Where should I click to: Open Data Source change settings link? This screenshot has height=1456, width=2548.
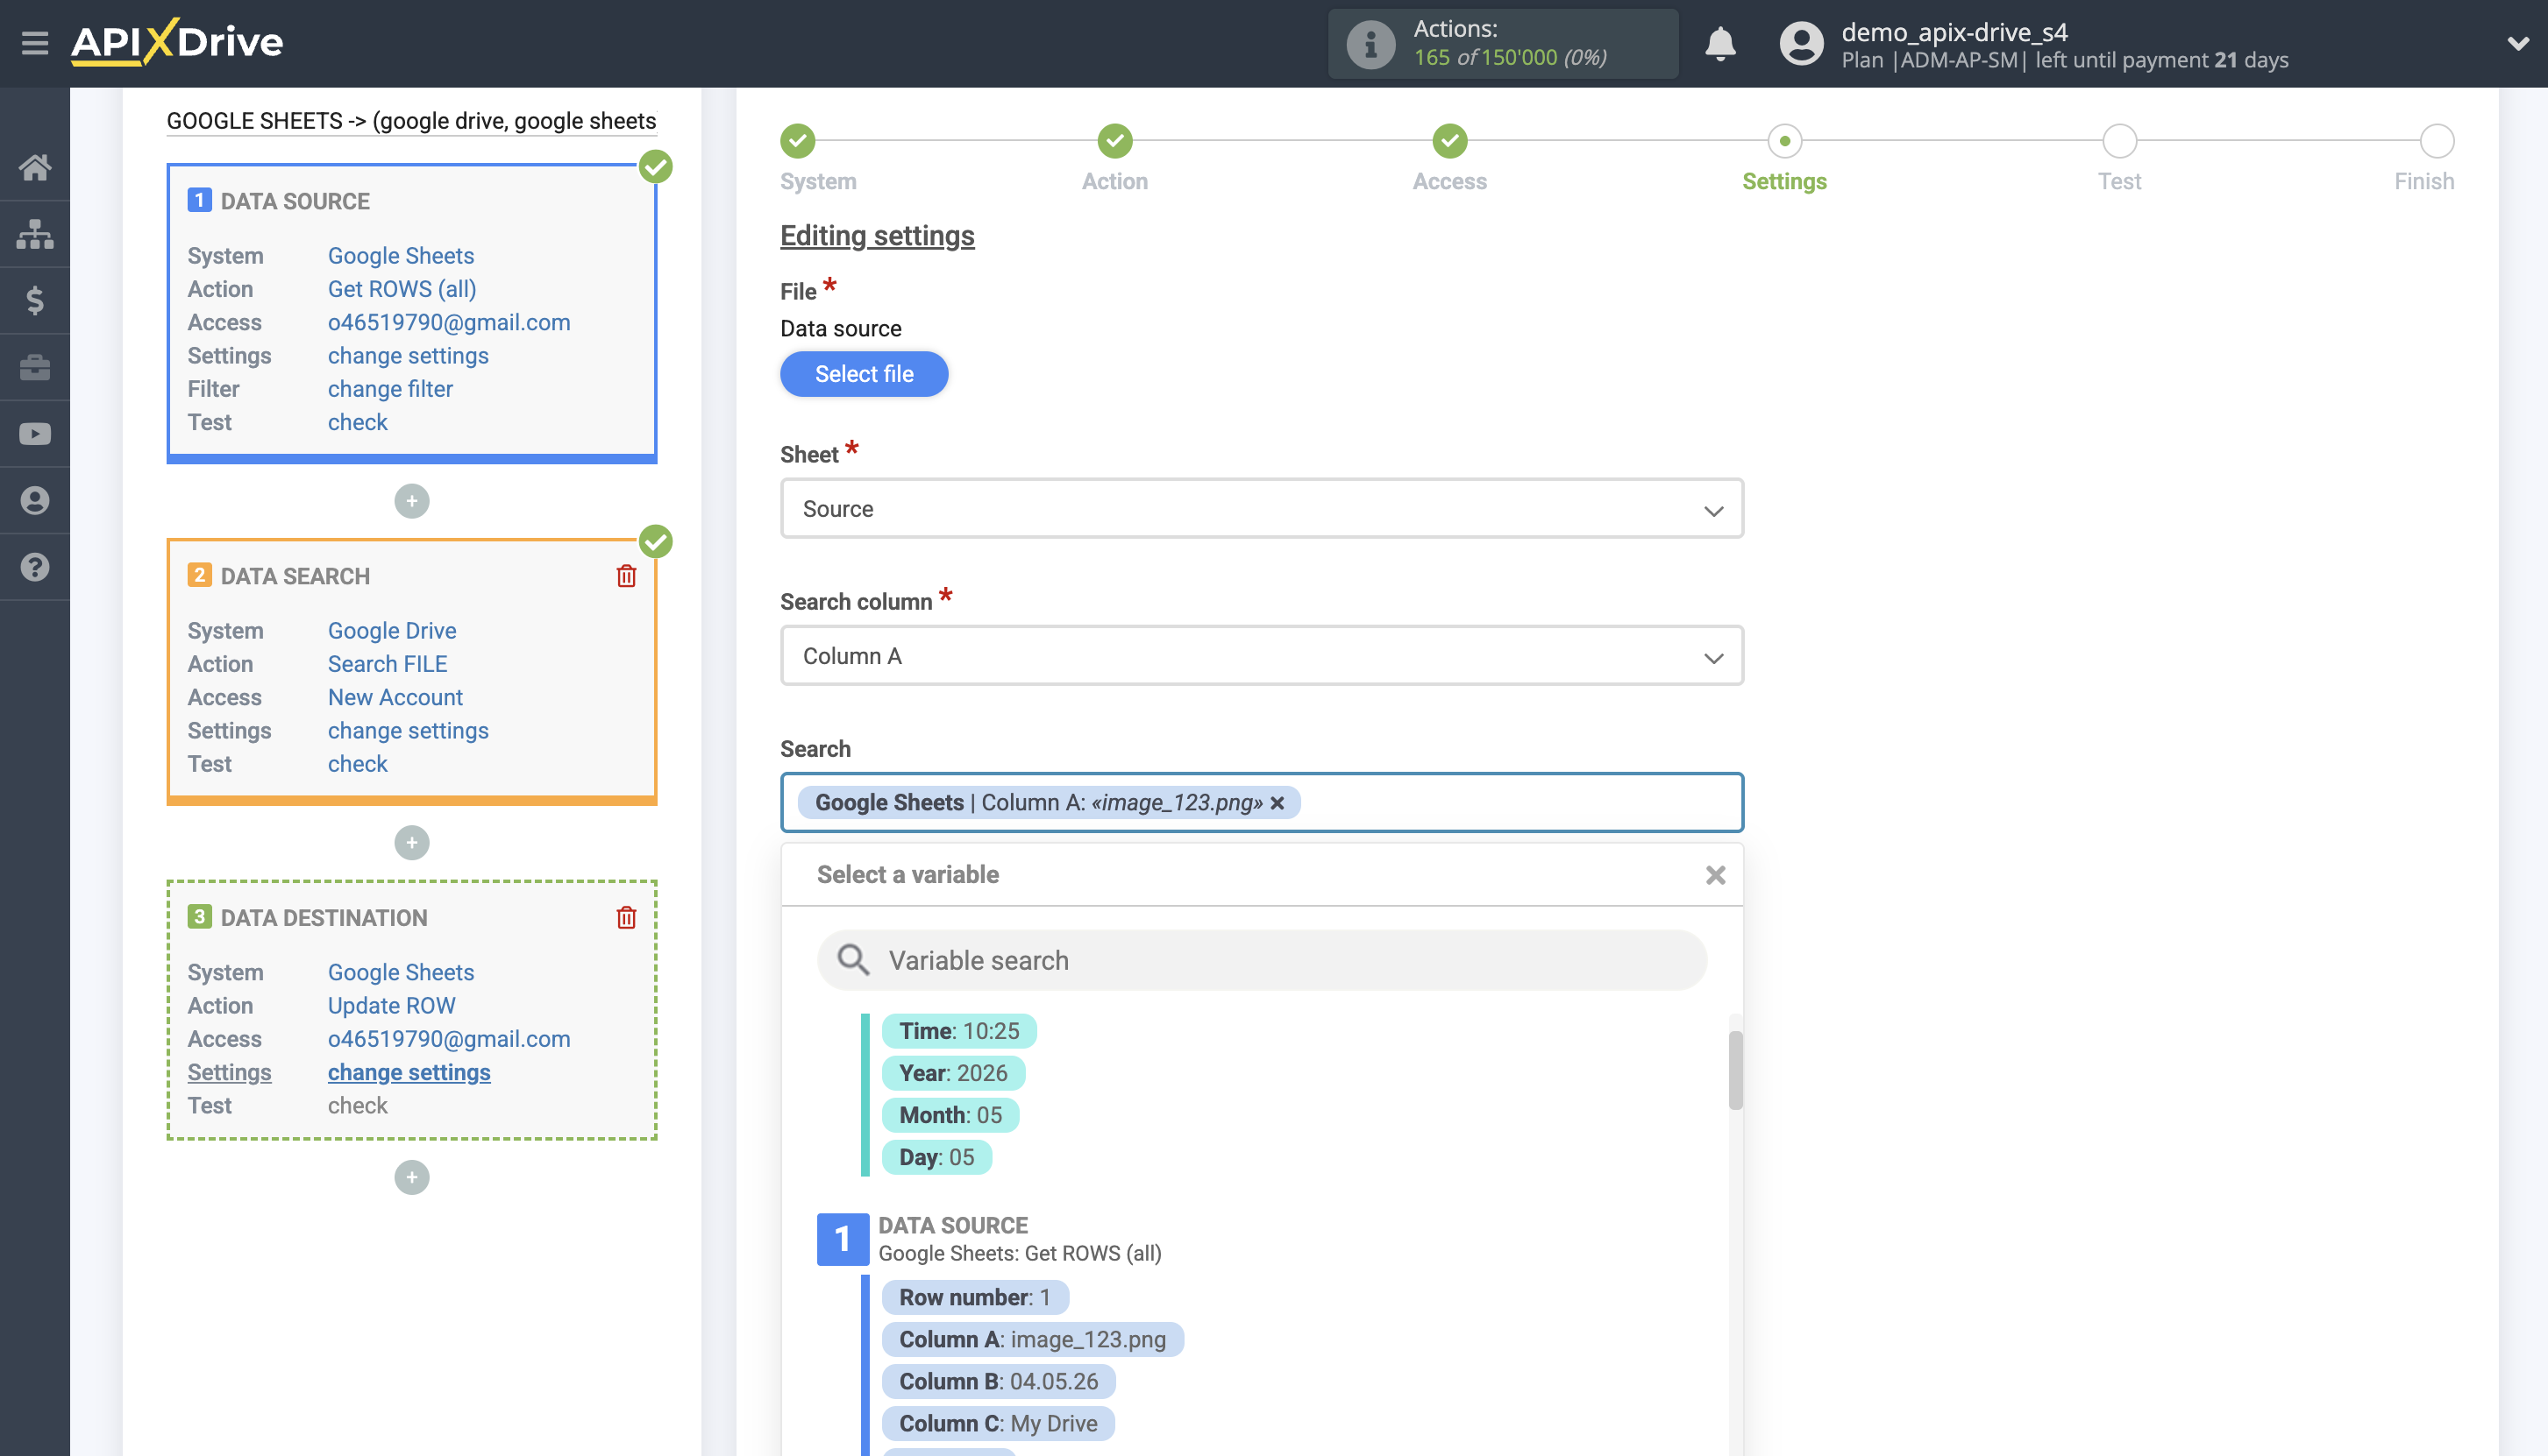408,356
